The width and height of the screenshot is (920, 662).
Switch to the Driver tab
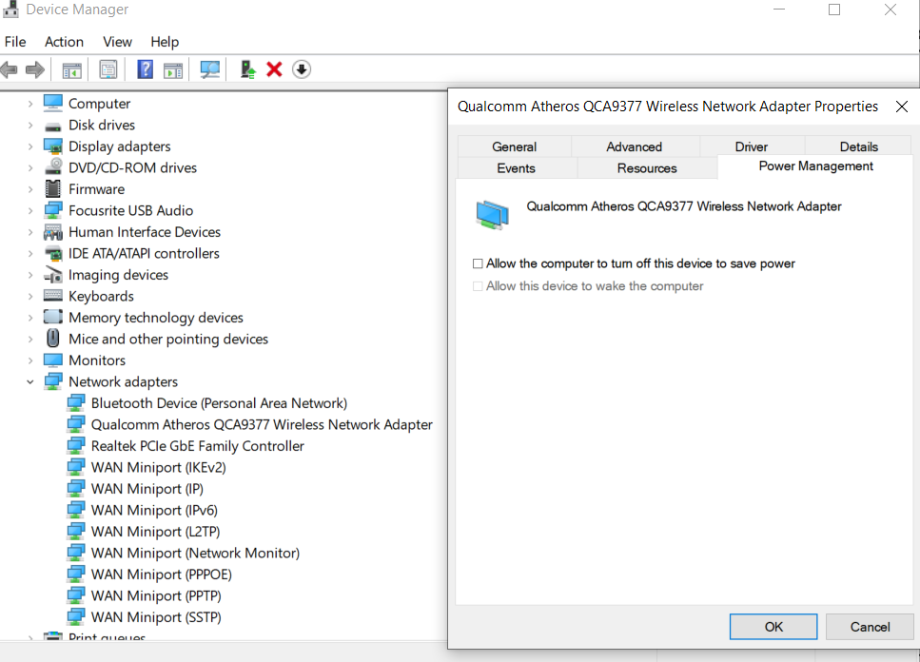(x=752, y=146)
